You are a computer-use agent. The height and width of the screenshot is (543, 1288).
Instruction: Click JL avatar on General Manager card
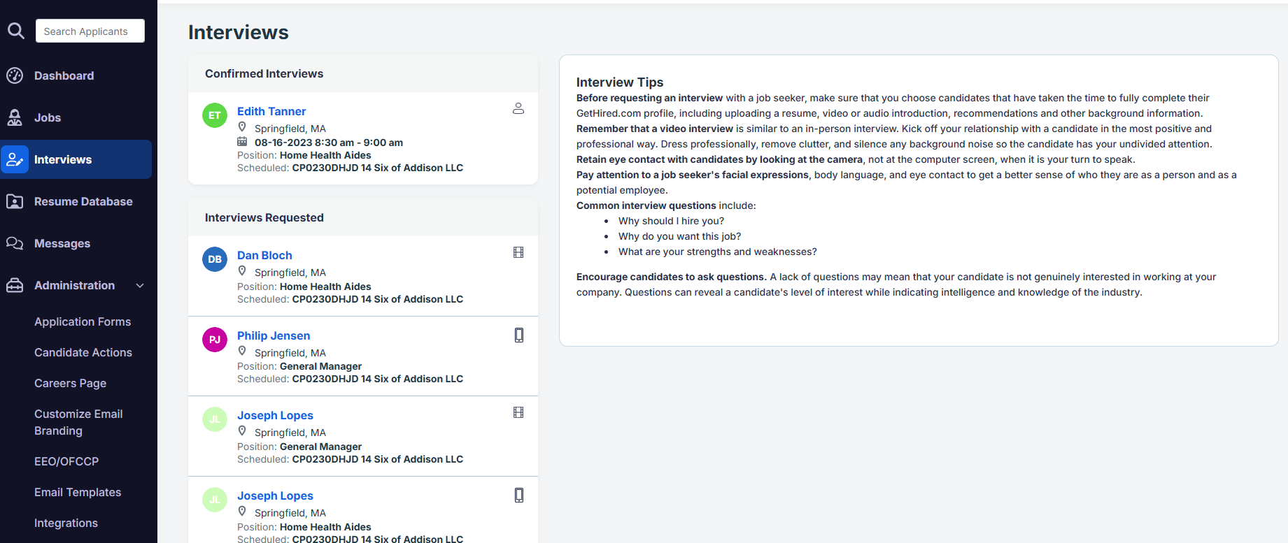coord(215,419)
